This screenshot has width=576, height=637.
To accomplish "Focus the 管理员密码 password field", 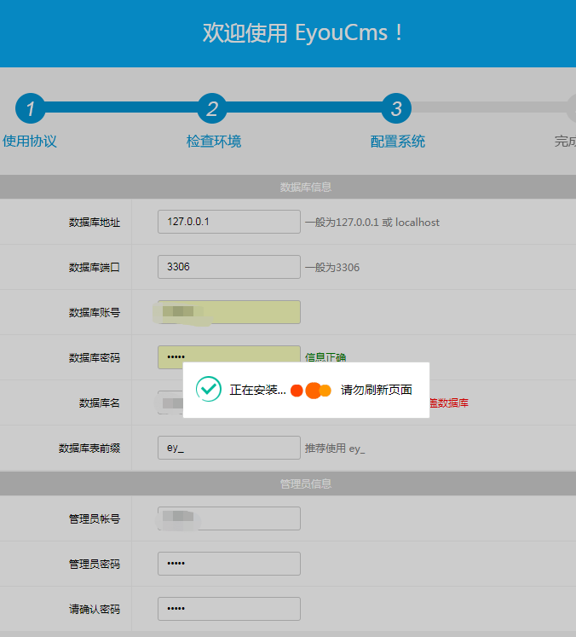I will point(229,564).
